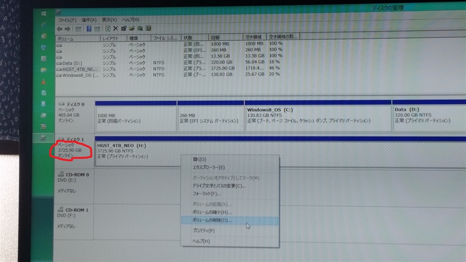Click the Properties toolbar icon
This screenshot has height=262, width=466.
coord(124,29)
